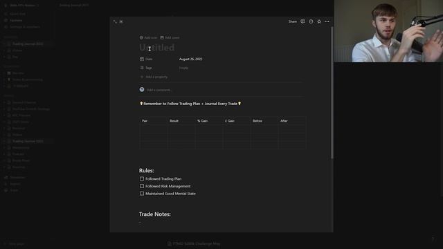The image size is (443, 249).
Task: Click New page at sidebar bottom
Action: [17, 243]
